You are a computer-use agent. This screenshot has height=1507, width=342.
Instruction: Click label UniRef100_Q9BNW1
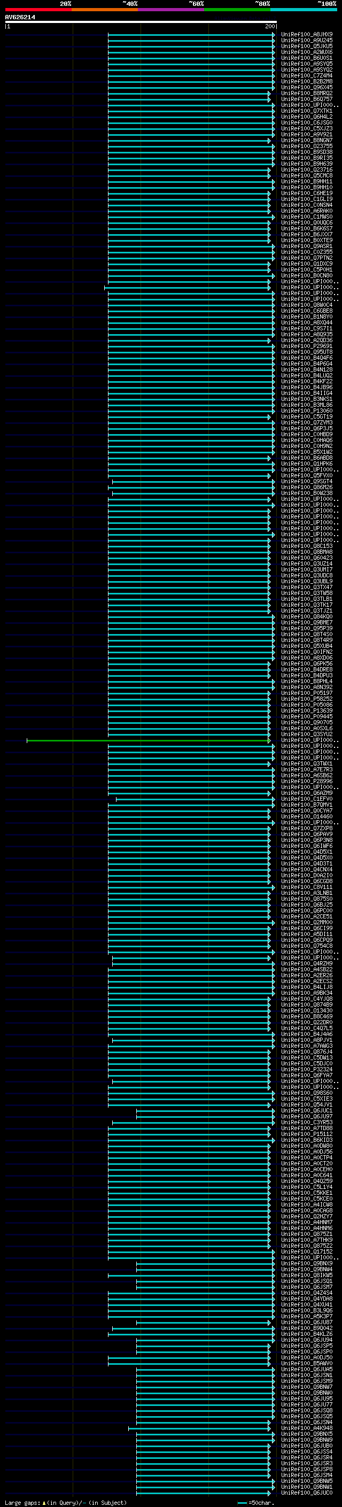[307, 1487]
